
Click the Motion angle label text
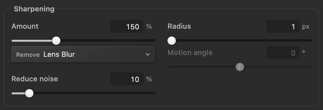[190, 53]
